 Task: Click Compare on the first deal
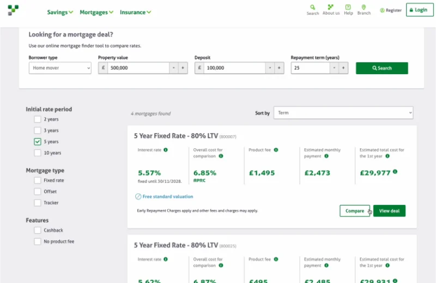(355, 211)
